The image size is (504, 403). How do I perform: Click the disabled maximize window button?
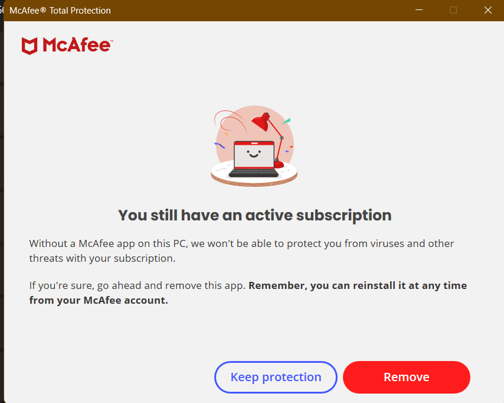pyautogui.click(x=453, y=10)
